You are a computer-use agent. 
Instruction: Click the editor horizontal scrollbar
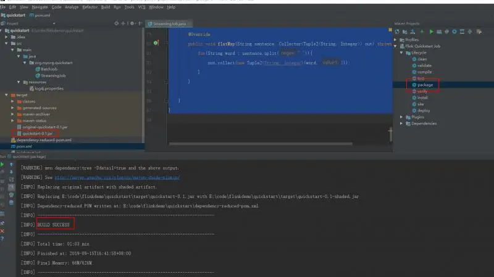[x=261, y=144]
